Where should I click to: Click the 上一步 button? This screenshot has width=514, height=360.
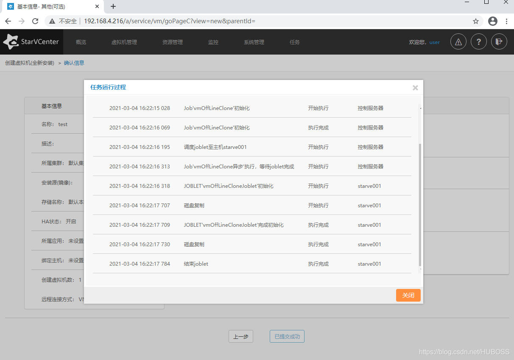click(x=241, y=337)
